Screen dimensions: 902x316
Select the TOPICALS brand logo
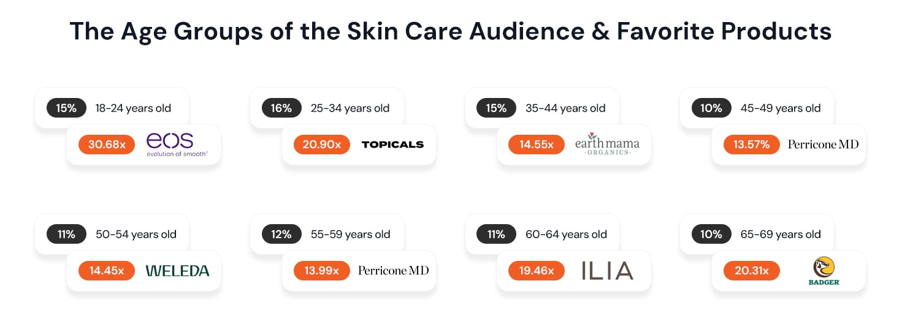click(x=392, y=145)
